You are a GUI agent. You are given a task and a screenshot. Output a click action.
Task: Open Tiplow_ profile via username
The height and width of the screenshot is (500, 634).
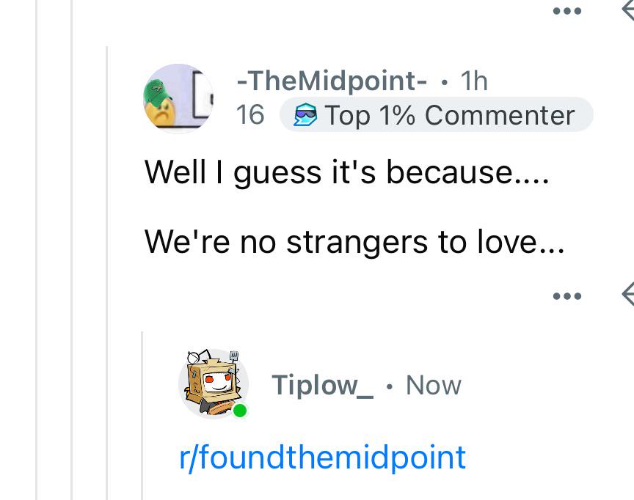[322, 385]
